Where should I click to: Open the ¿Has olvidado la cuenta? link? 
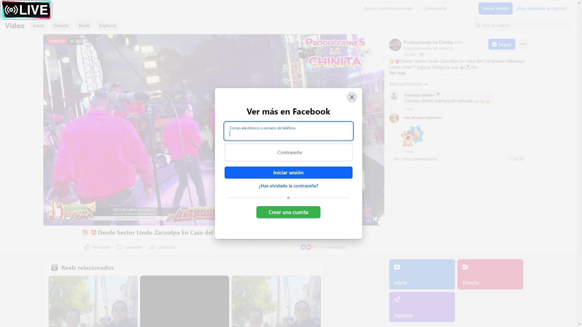click(542, 8)
